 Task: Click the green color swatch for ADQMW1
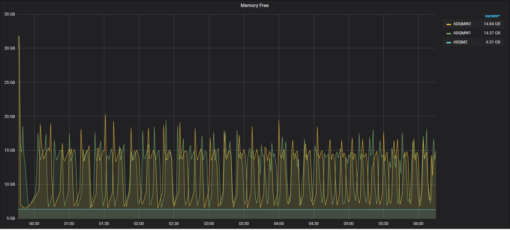coord(449,33)
